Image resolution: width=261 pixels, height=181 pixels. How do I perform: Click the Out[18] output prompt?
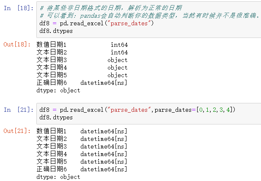17,44
